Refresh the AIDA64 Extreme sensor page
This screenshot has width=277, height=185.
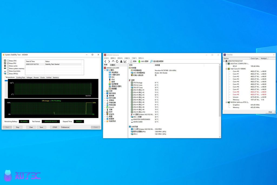[x=117, y=61]
